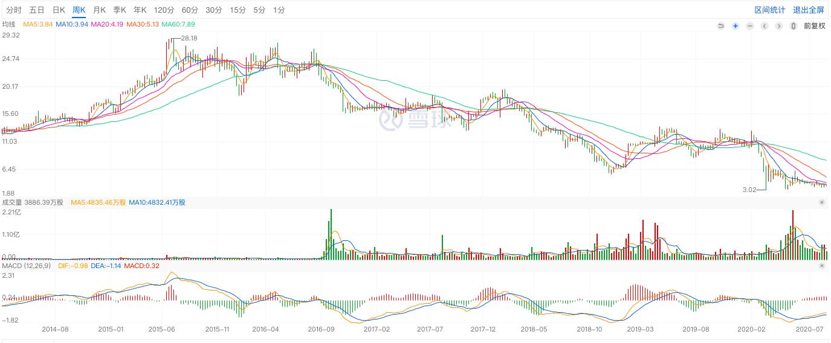This screenshot has width=831, height=343.
Task: Zoom in with the plus icon
Action: [x=736, y=26]
